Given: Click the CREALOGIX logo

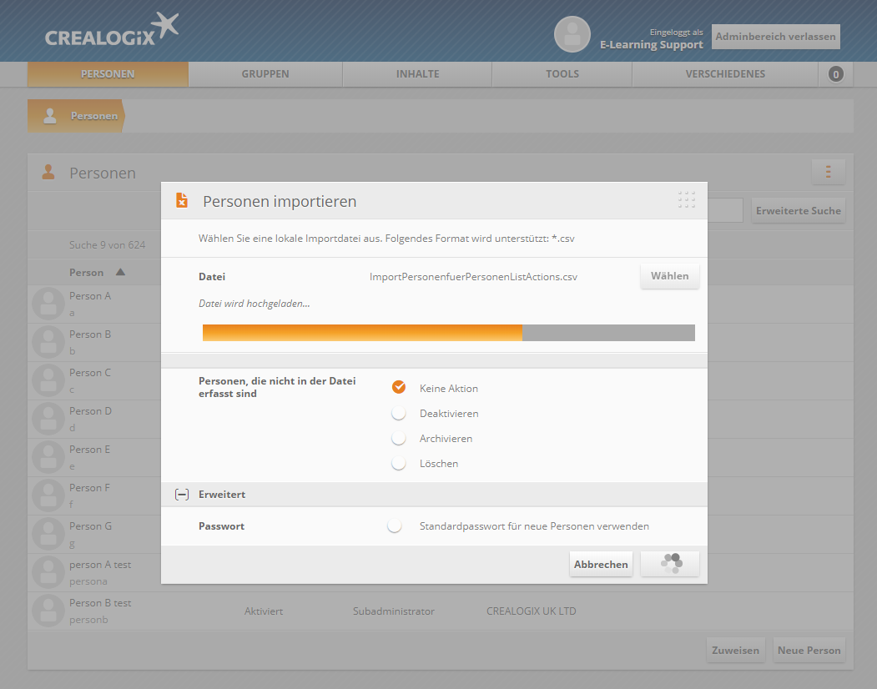Looking at the screenshot, I should pos(112,30).
